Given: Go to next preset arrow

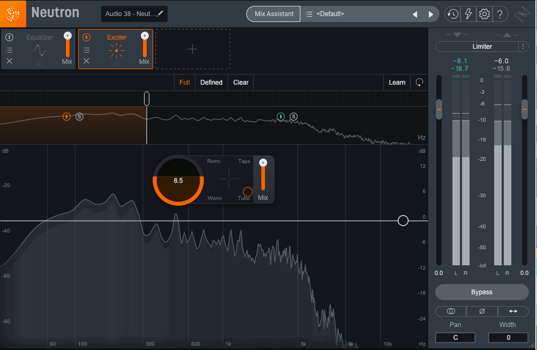Looking at the screenshot, I should pos(431,14).
